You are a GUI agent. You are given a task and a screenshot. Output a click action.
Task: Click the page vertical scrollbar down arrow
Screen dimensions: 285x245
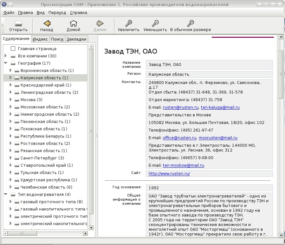(x=281, y=235)
